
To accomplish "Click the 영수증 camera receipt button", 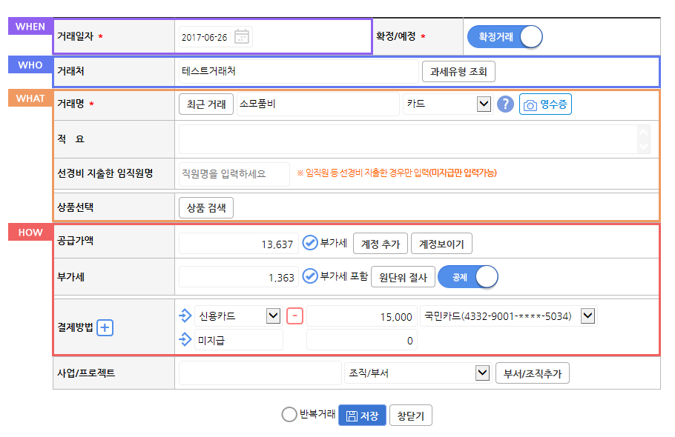I will point(545,104).
